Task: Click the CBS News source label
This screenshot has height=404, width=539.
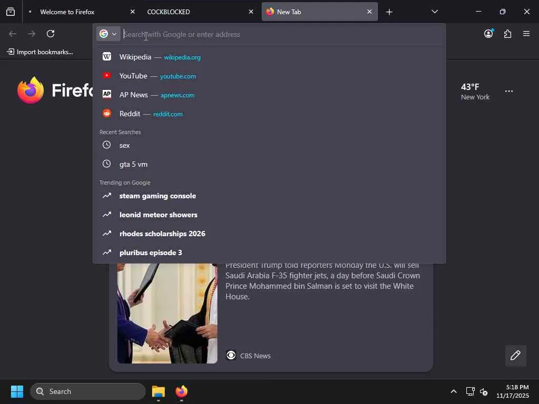Action: (255, 356)
